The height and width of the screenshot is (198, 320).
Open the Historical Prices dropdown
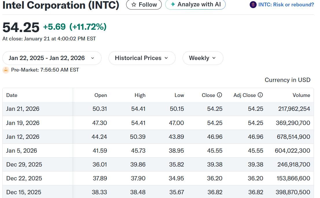[142, 58]
